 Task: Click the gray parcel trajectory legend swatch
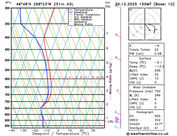(x=71, y=15)
